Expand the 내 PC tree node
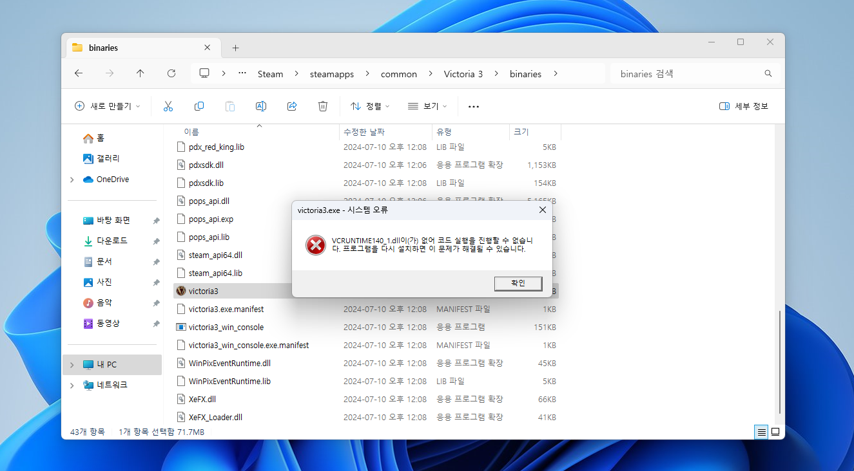854x471 pixels. [x=72, y=365]
